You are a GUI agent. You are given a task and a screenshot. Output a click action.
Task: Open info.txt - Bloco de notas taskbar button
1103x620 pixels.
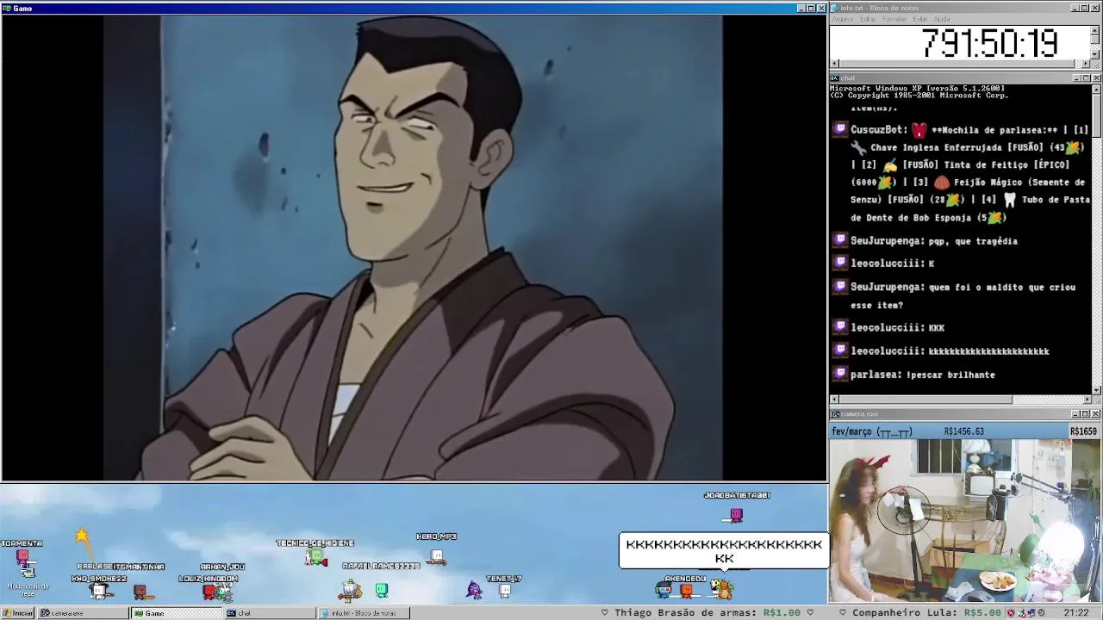click(x=364, y=613)
